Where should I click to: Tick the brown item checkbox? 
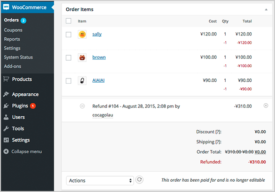click(x=69, y=57)
